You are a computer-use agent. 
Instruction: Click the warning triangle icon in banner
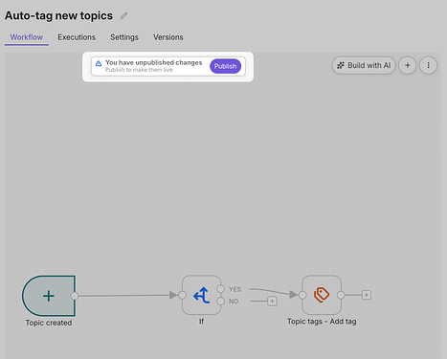99,63
